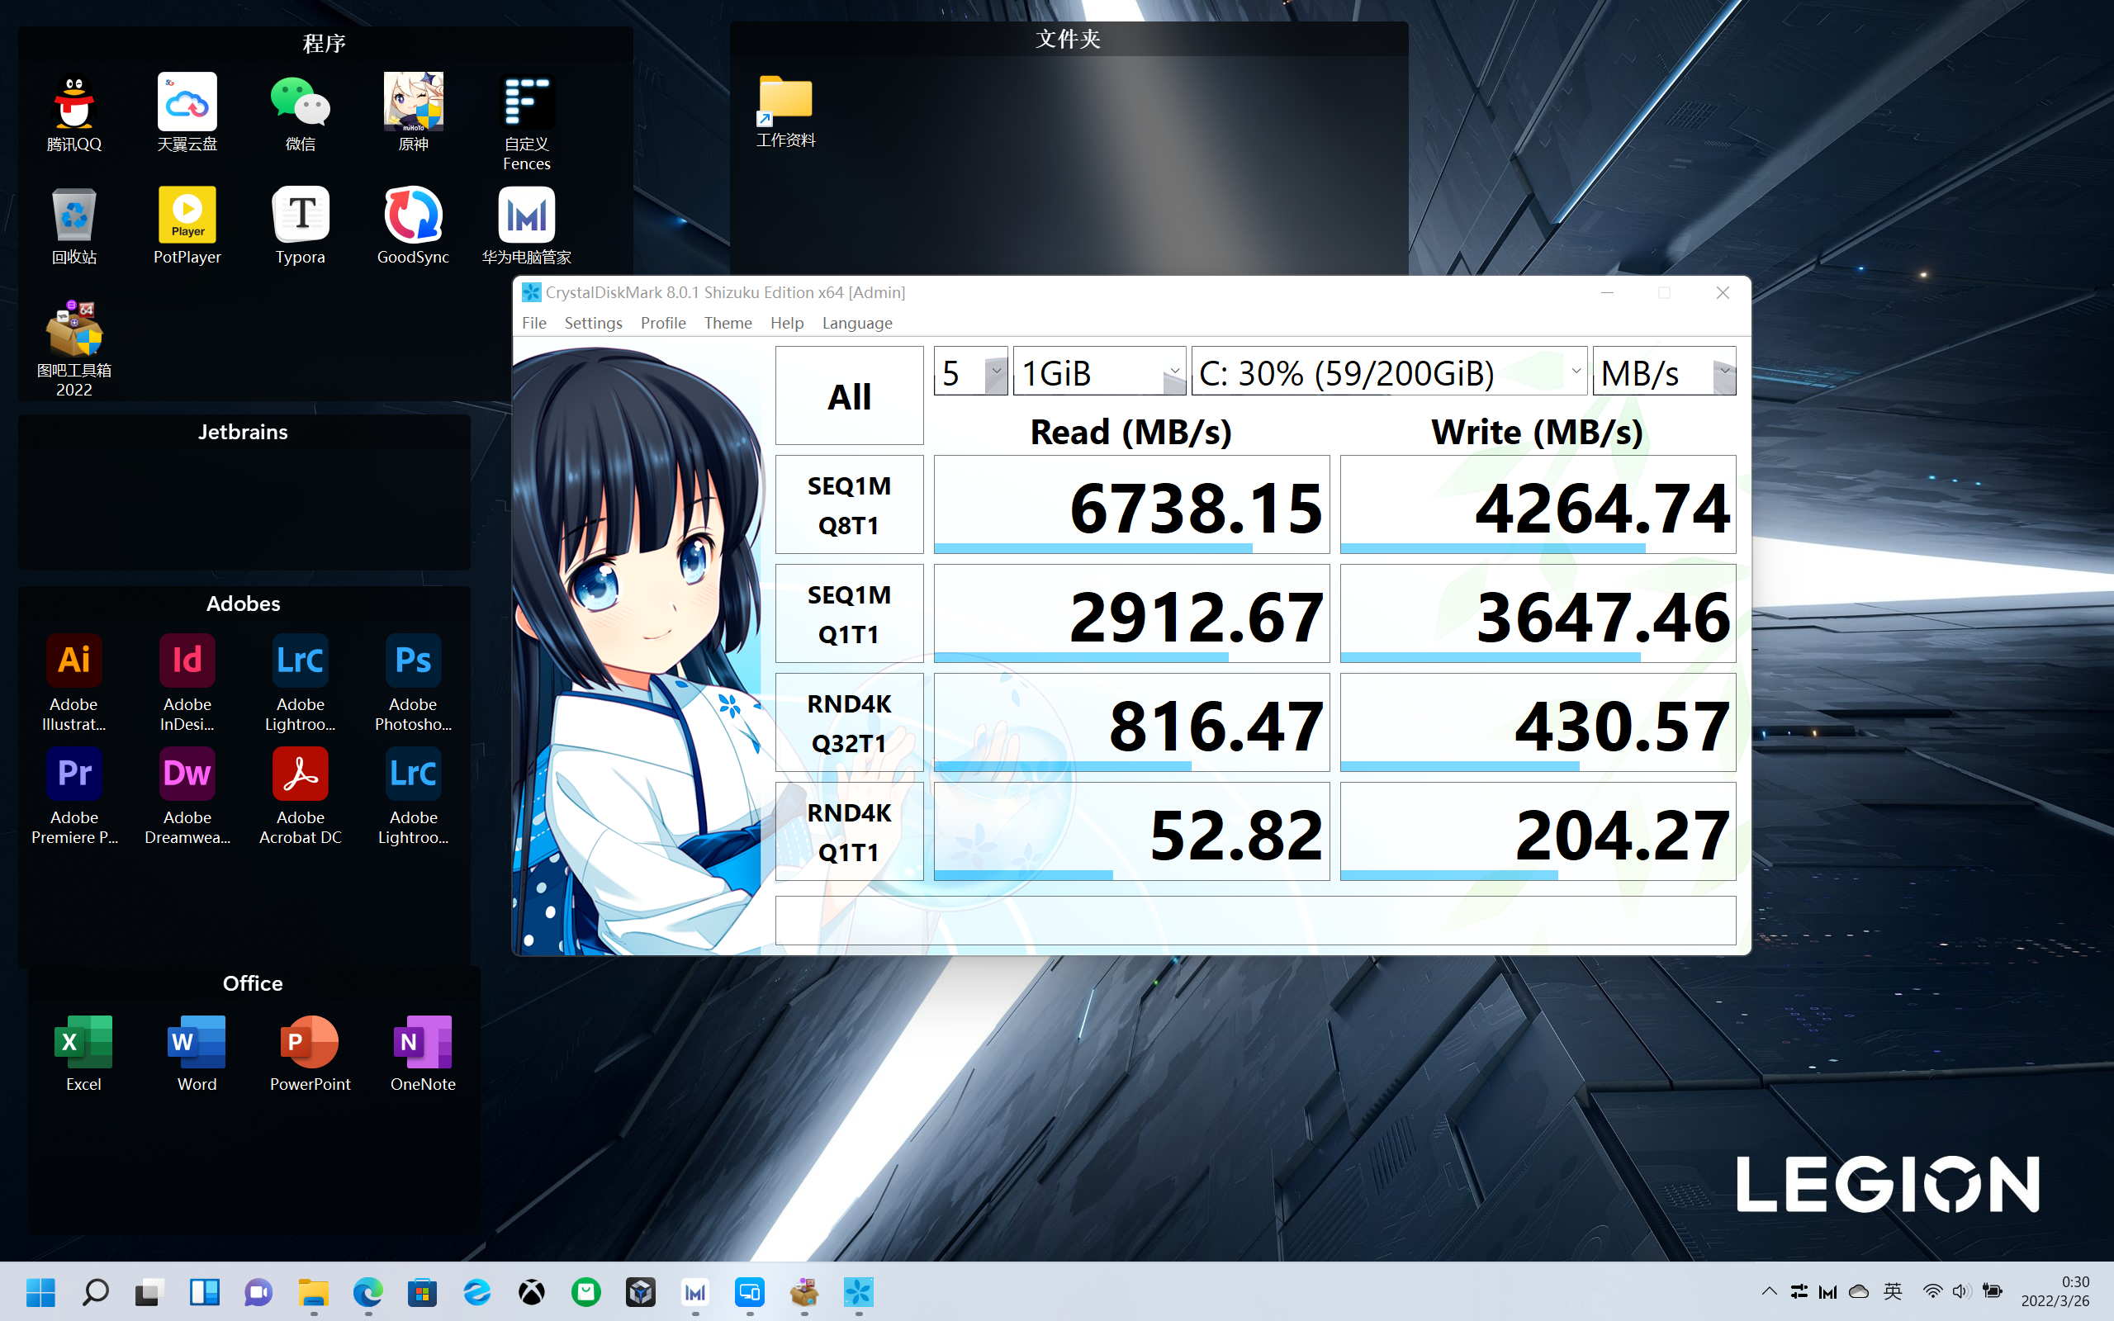The width and height of the screenshot is (2114, 1321).
Task: Open CrystalDiskMark taskbar icon
Action: (x=858, y=1291)
